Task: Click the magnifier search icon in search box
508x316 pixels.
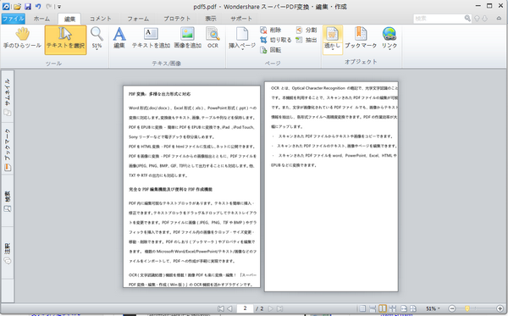Action: point(467,19)
